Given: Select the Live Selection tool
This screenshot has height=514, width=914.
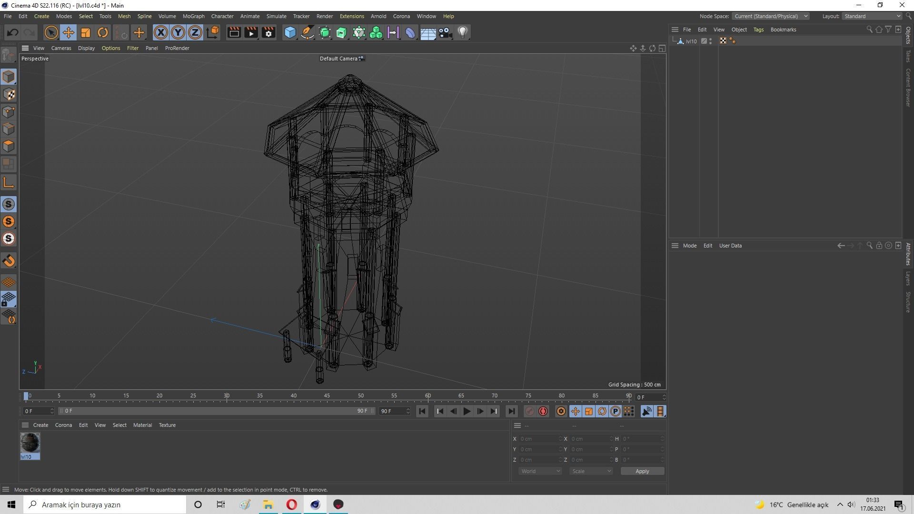Looking at the screenshot, I should [x=51, y=32].
